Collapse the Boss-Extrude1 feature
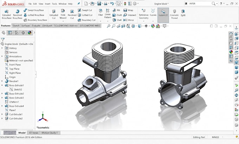The height and width of the screenshot is (144, 239). click(x=2, y=85)
